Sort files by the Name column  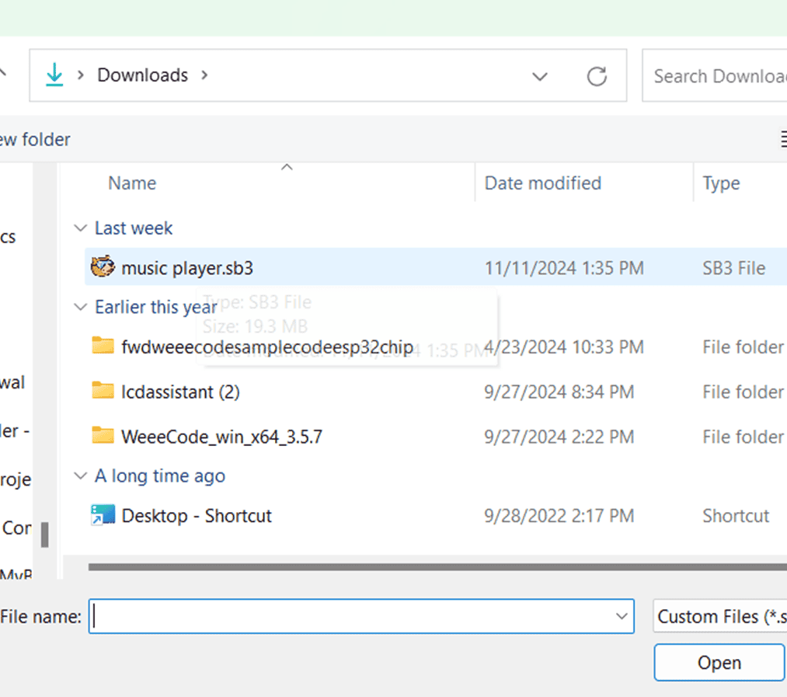tap(132, 183)
